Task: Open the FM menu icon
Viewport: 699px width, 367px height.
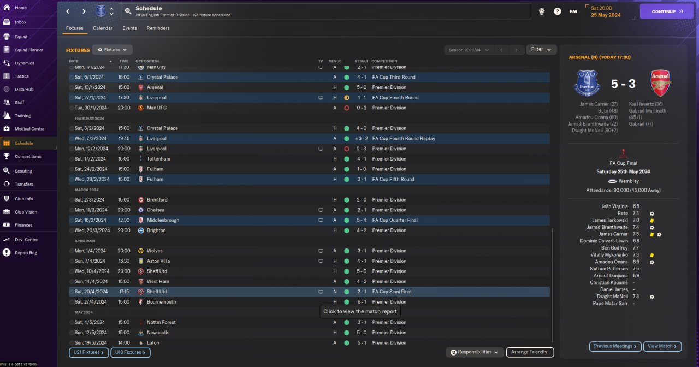Action: click(x=573, y=11)
